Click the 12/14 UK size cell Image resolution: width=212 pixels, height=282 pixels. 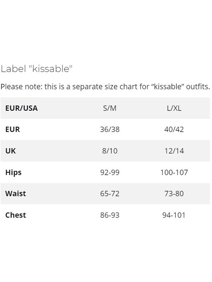[x=174, y=151]
